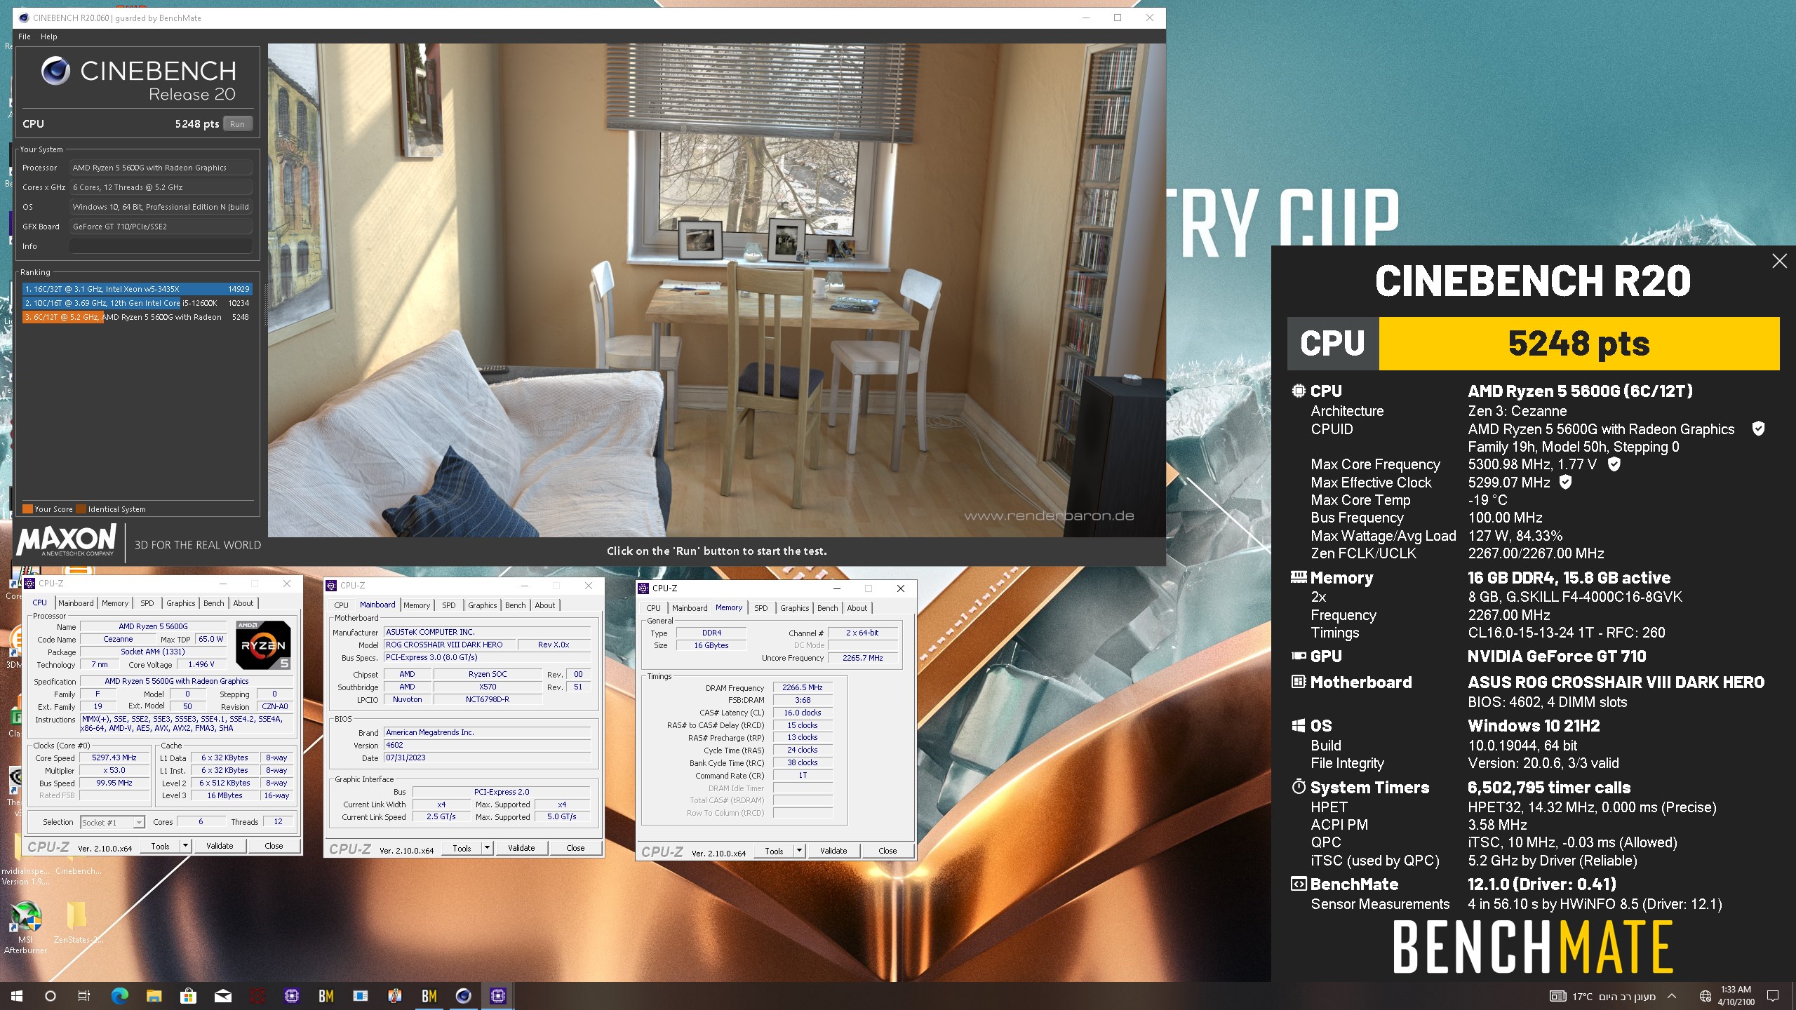This screenshot has width=1796, height=1010.
Task: Switch to SPD tab in CPU-Z CPU window
Action: (x=147, y=603)
